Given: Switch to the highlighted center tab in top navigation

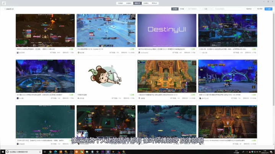Looking at the screenshot, I should pos(137,3).
